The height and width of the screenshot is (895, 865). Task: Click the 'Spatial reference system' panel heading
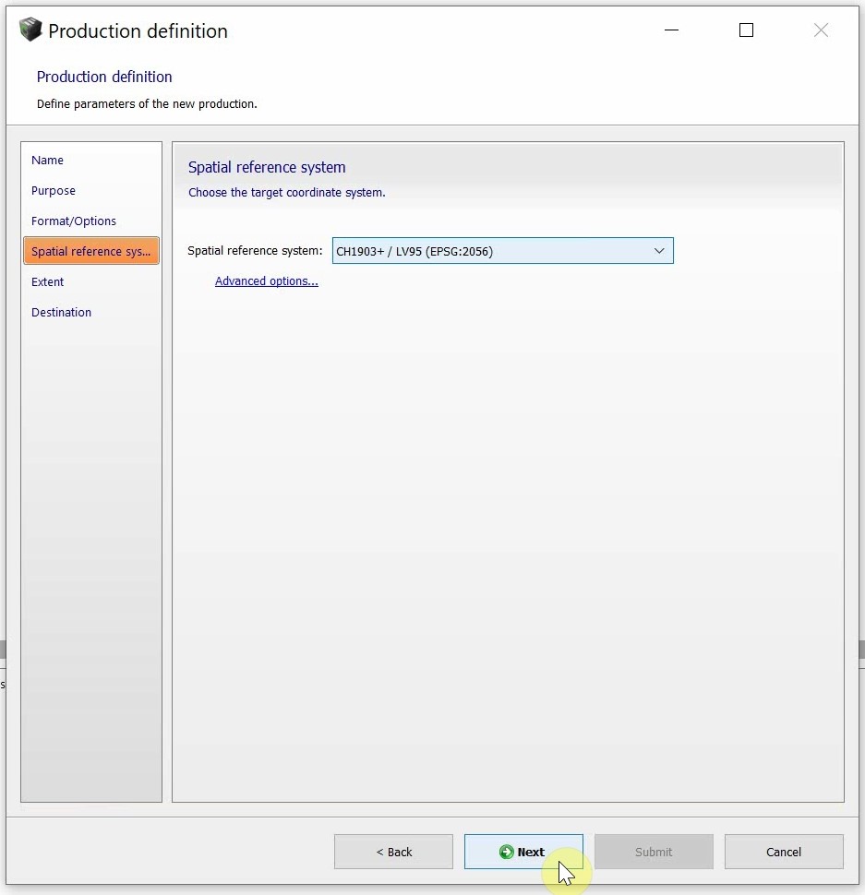coord(267,168)
